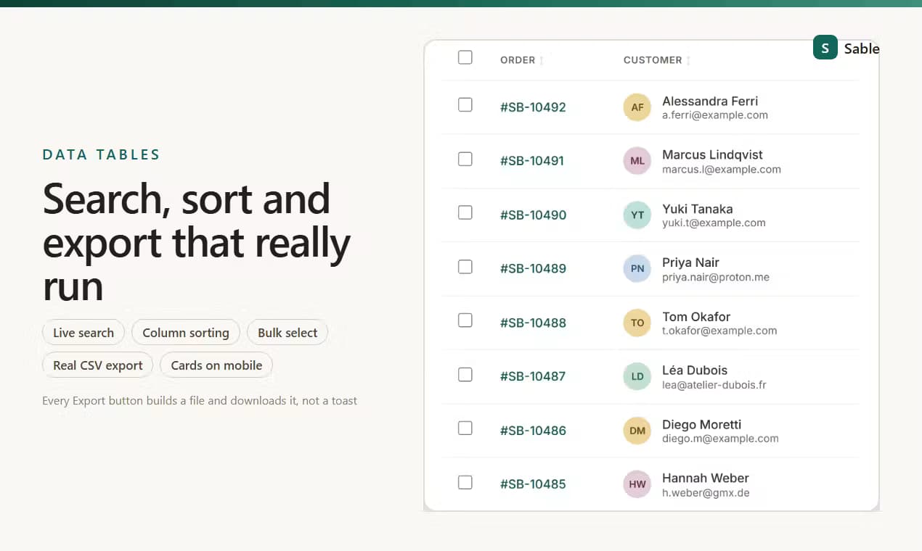Click Yuki Tanaka's YT avatar
The height and width of the screenshot is (551, 922).
click(x=637, y=215)
